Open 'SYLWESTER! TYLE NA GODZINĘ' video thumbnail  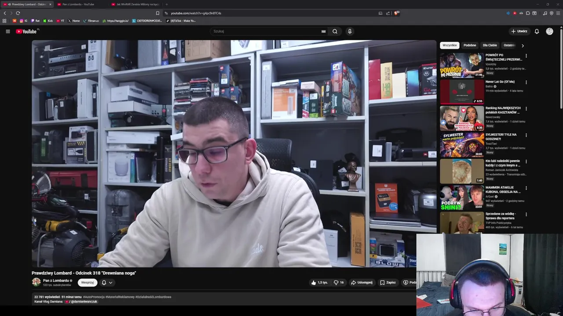coord(462,144)
